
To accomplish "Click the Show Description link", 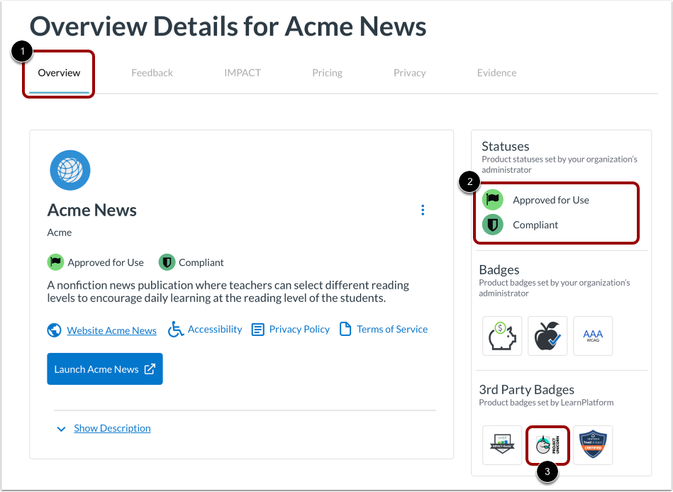I will click(112, 428).
